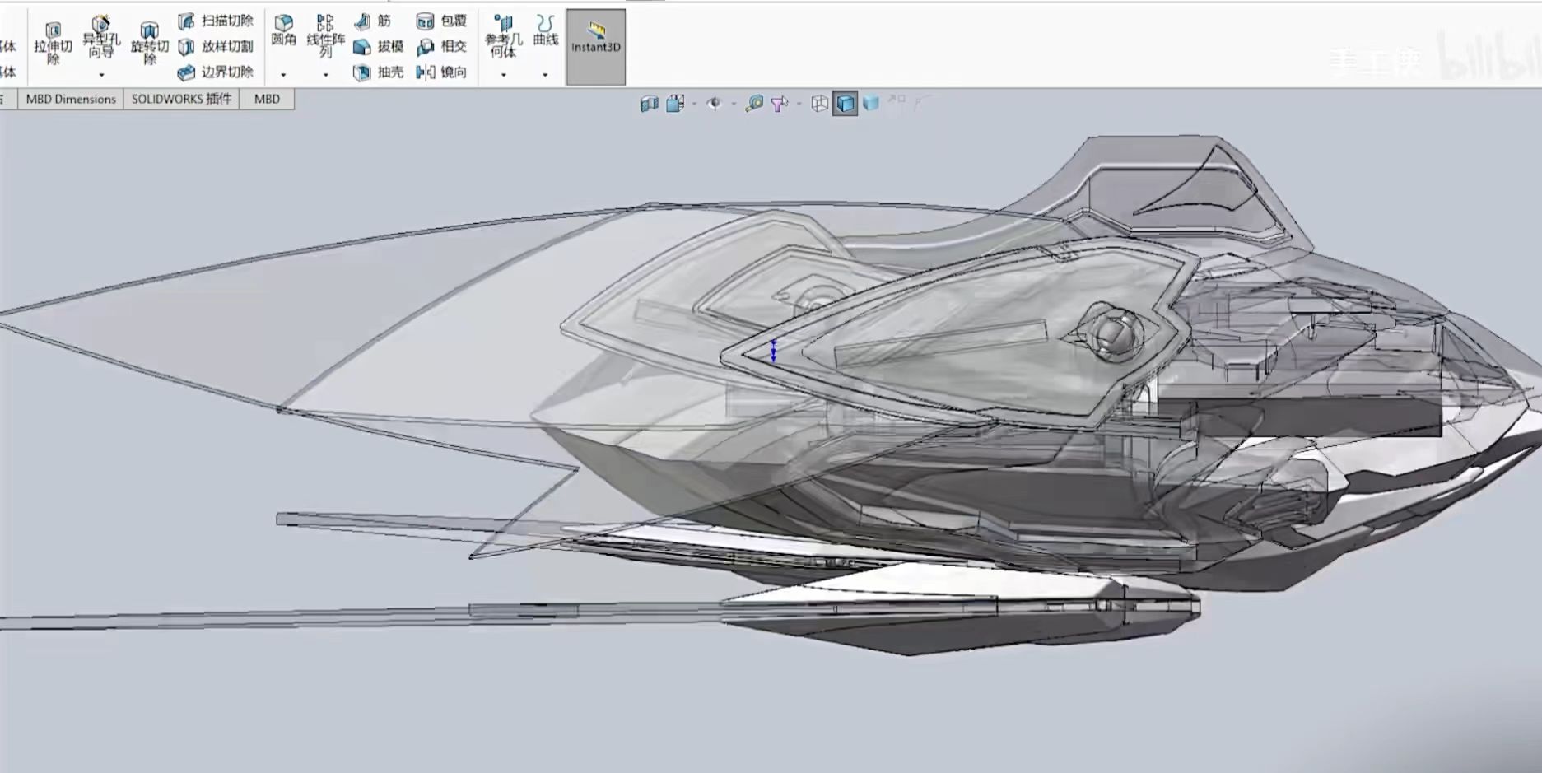Image resolution: width=1542 pixels, height=773 pixels.
Task: Apply the 圆角 fillet tool
Action: coord(283,30)
